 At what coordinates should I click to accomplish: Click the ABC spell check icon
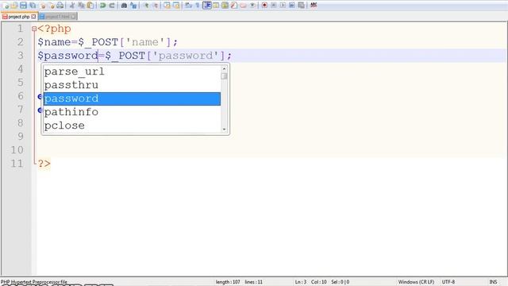314,6
